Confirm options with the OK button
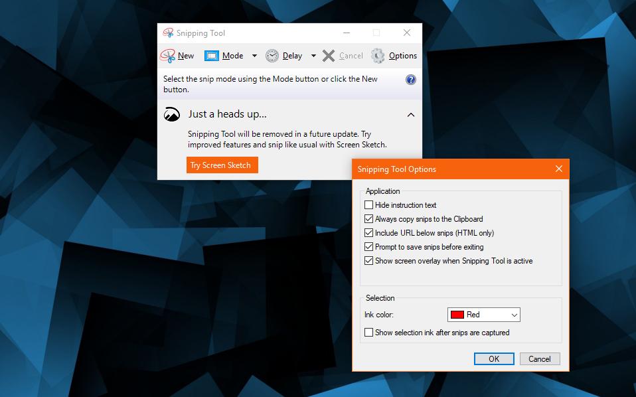Image resolution: width=636 pixels, height=397 pixels. click(494, 359)
